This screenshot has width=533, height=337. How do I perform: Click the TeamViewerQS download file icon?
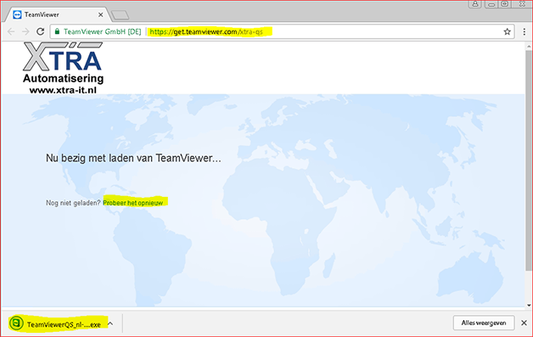[x=16, y=323]
